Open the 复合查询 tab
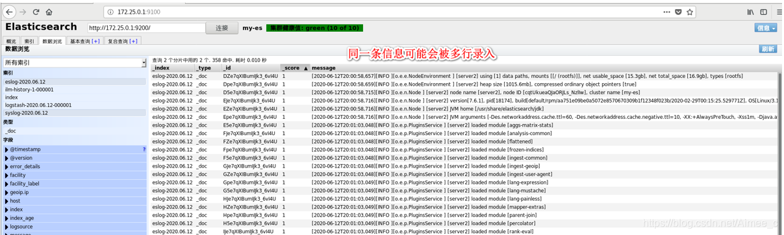The image size is (784, 235). pos(123,41)
